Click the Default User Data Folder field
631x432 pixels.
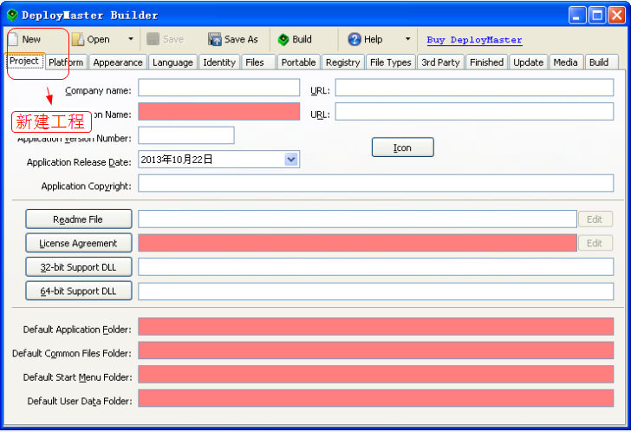376,398
